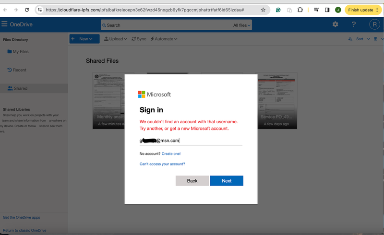This screenshot has height=235, width=384.
Task: Open the help question mark icon
Action: [354, 24]
